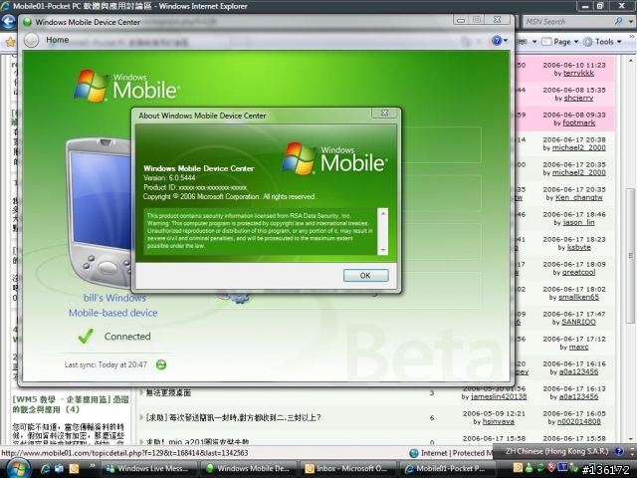Expand the Quick Launch overflow chevron
637x478 pixels.
tap(93, 466)
